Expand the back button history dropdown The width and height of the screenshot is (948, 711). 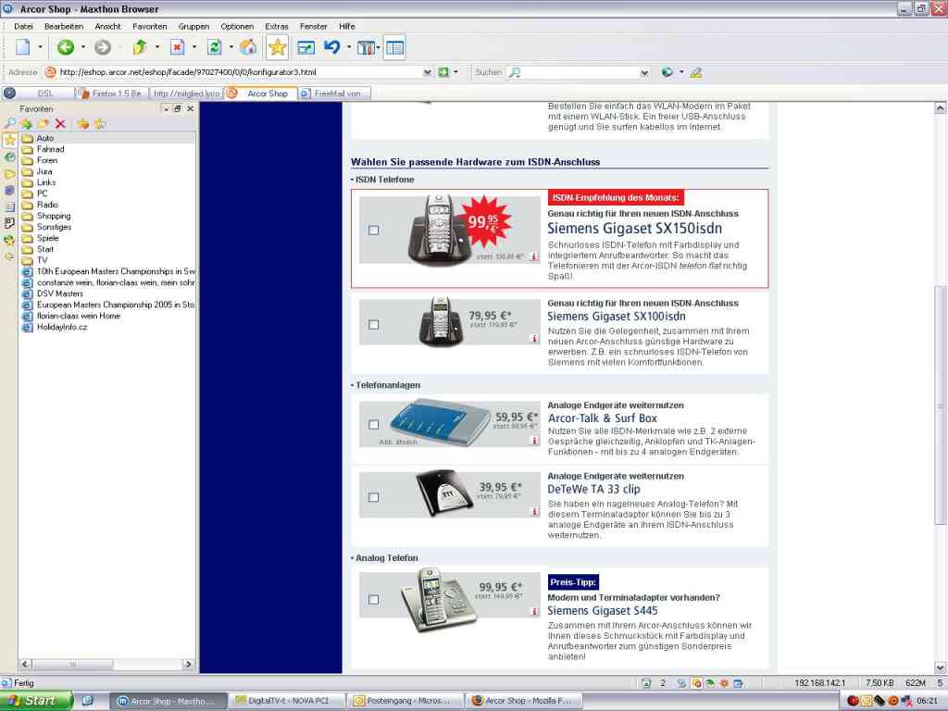(82, 47)
